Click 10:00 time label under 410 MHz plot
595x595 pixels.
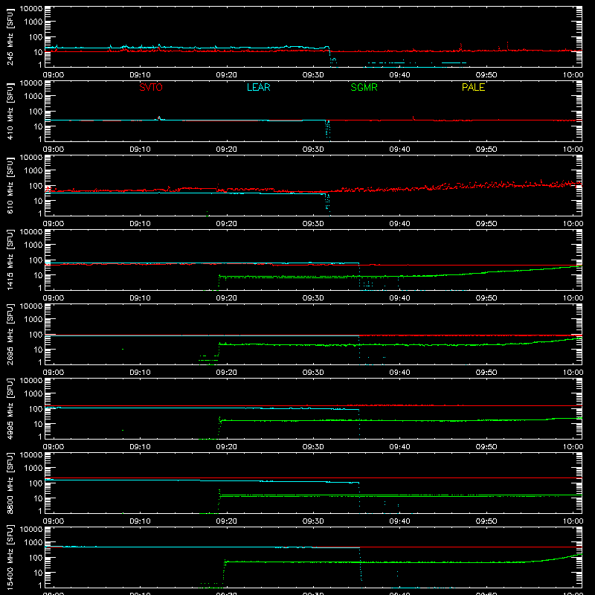click(573, 149)
